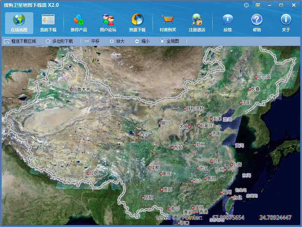This screenshot has width=302, height=227.
Task: Click the exclamation notice icon in title bar
Action: pos(246,5)
